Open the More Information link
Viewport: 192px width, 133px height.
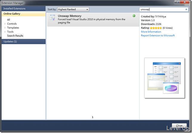click(x=151, y=32)
